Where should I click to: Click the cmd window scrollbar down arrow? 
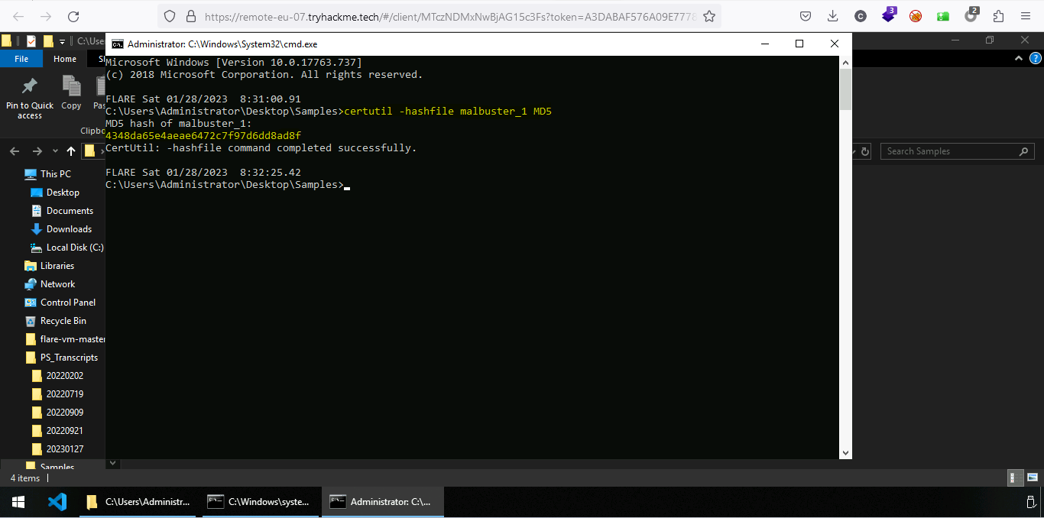pos(845,452)
